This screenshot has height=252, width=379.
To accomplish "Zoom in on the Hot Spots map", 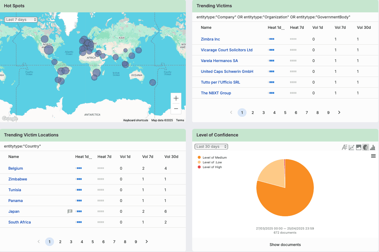I will tap(176, 98).
